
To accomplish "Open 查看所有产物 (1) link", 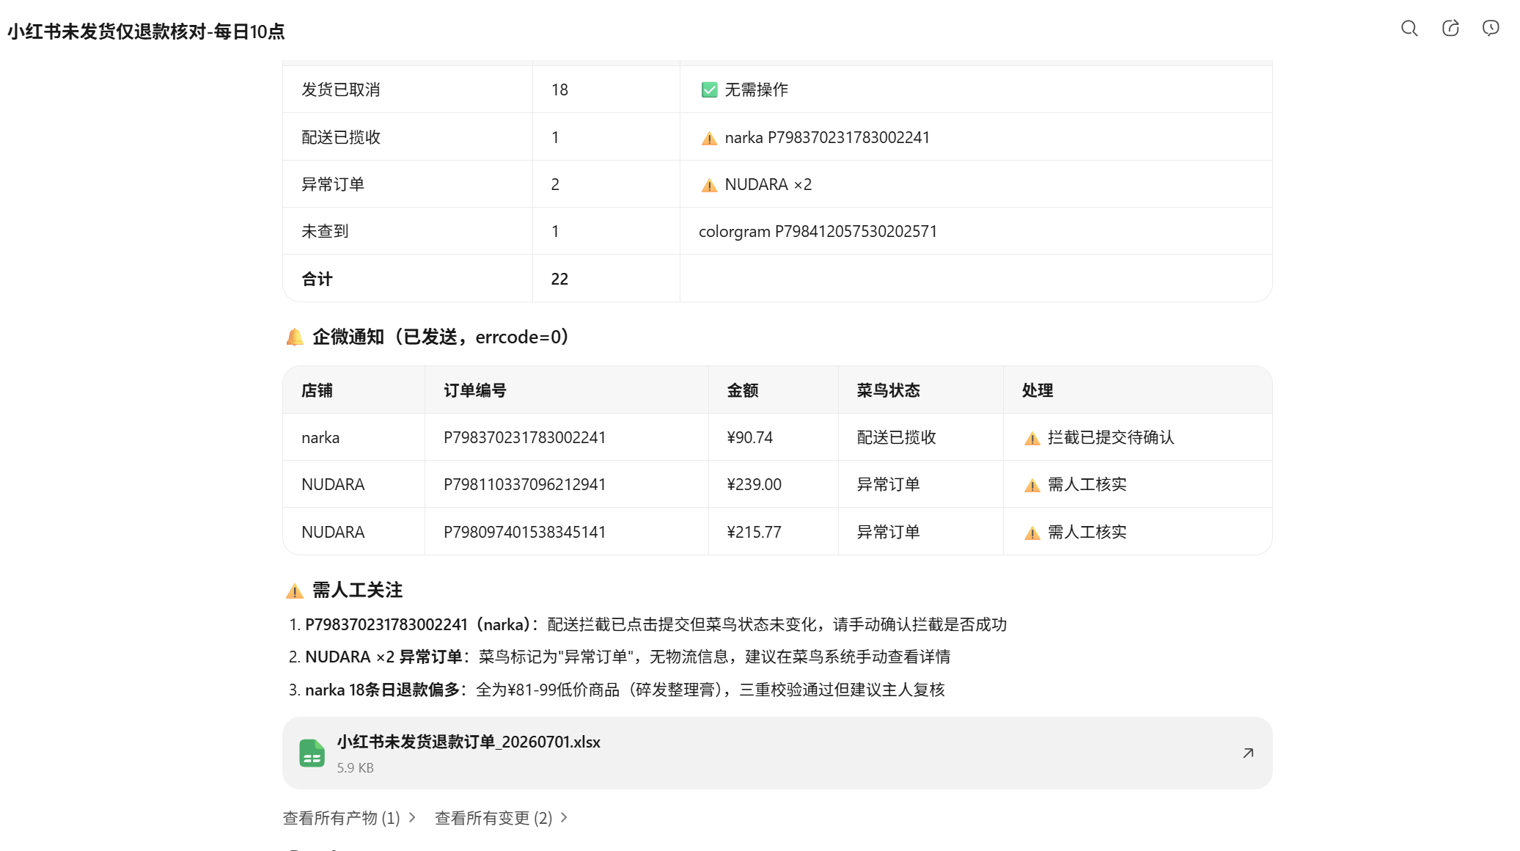I will click(x=342, y=818).
